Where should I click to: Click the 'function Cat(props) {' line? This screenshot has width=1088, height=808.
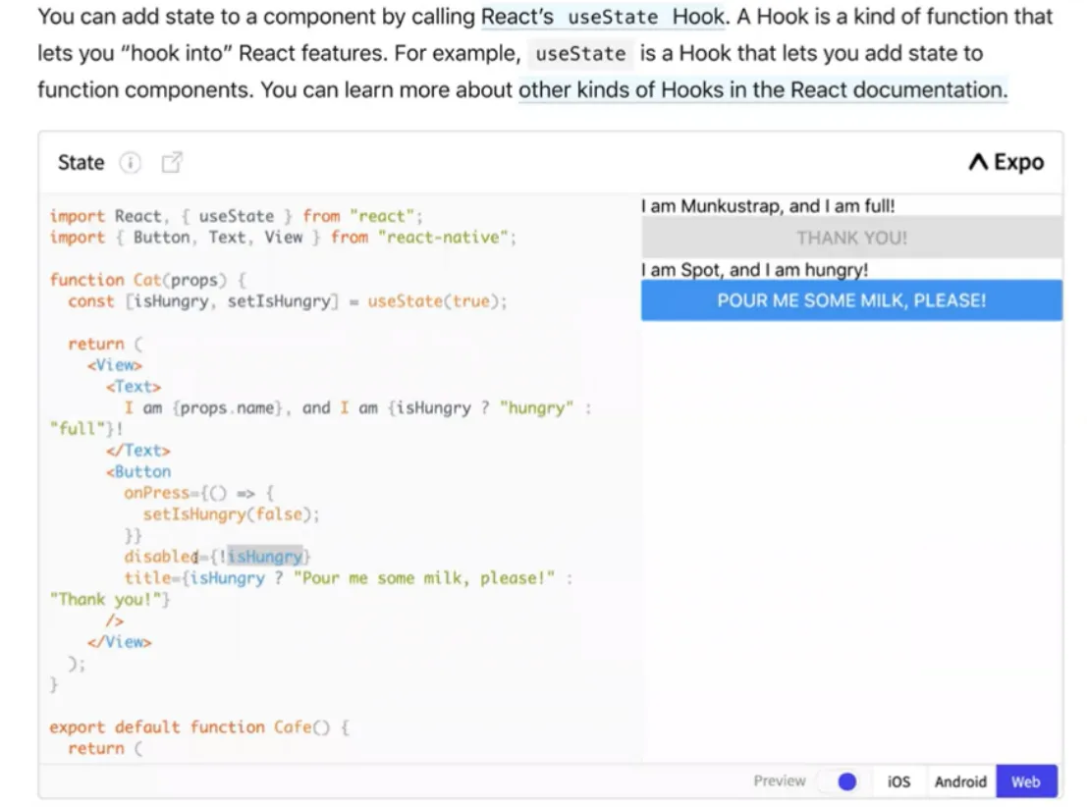(148, 280)
